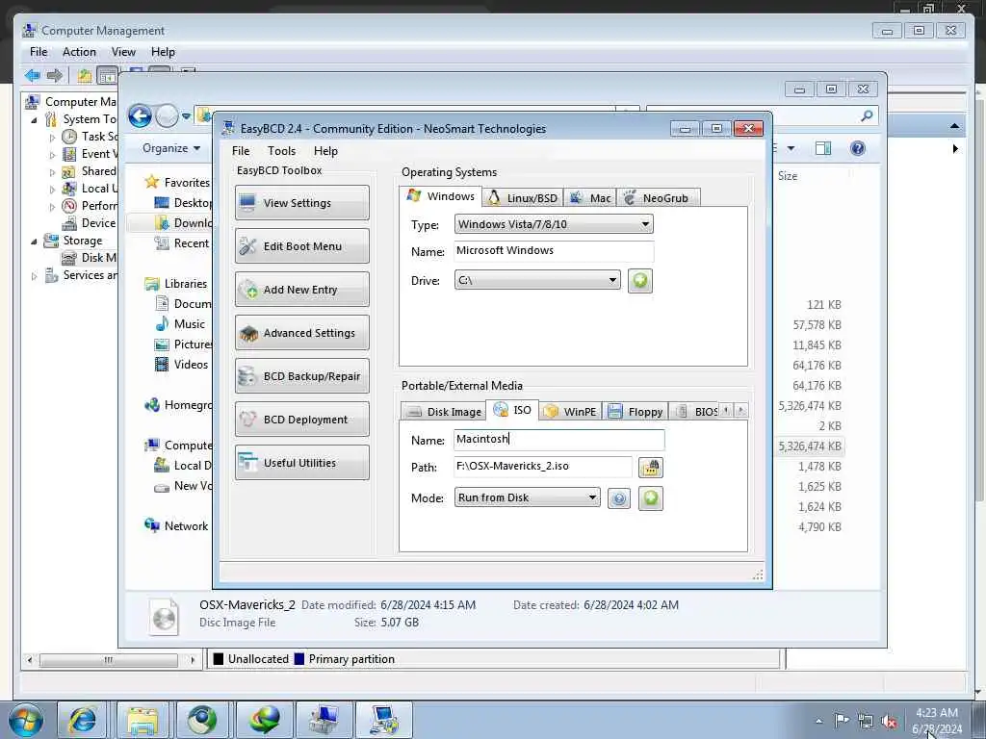Viewport: 986px width, 739px height.
Task: Switch to the Disk Image tab
Action: pyautogui.click(x=443, y=412)
